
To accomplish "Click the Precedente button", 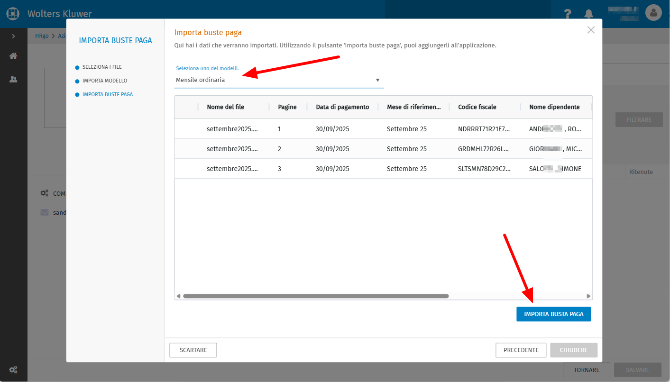I will click(521, 350).
